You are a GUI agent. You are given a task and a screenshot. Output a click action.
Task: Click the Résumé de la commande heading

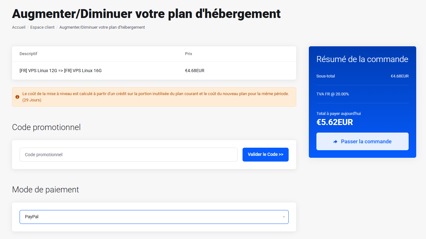(x=362, y=59)
